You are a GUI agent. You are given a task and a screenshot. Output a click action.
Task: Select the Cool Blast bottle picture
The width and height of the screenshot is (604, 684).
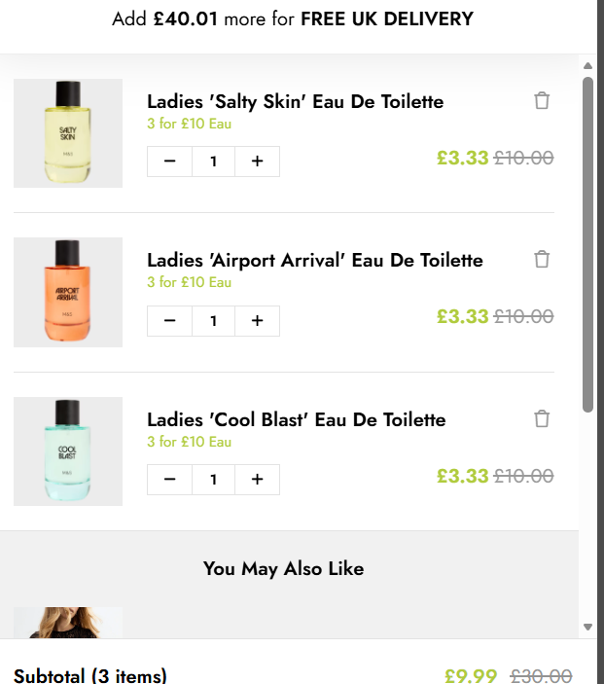[x=68, y=451]
